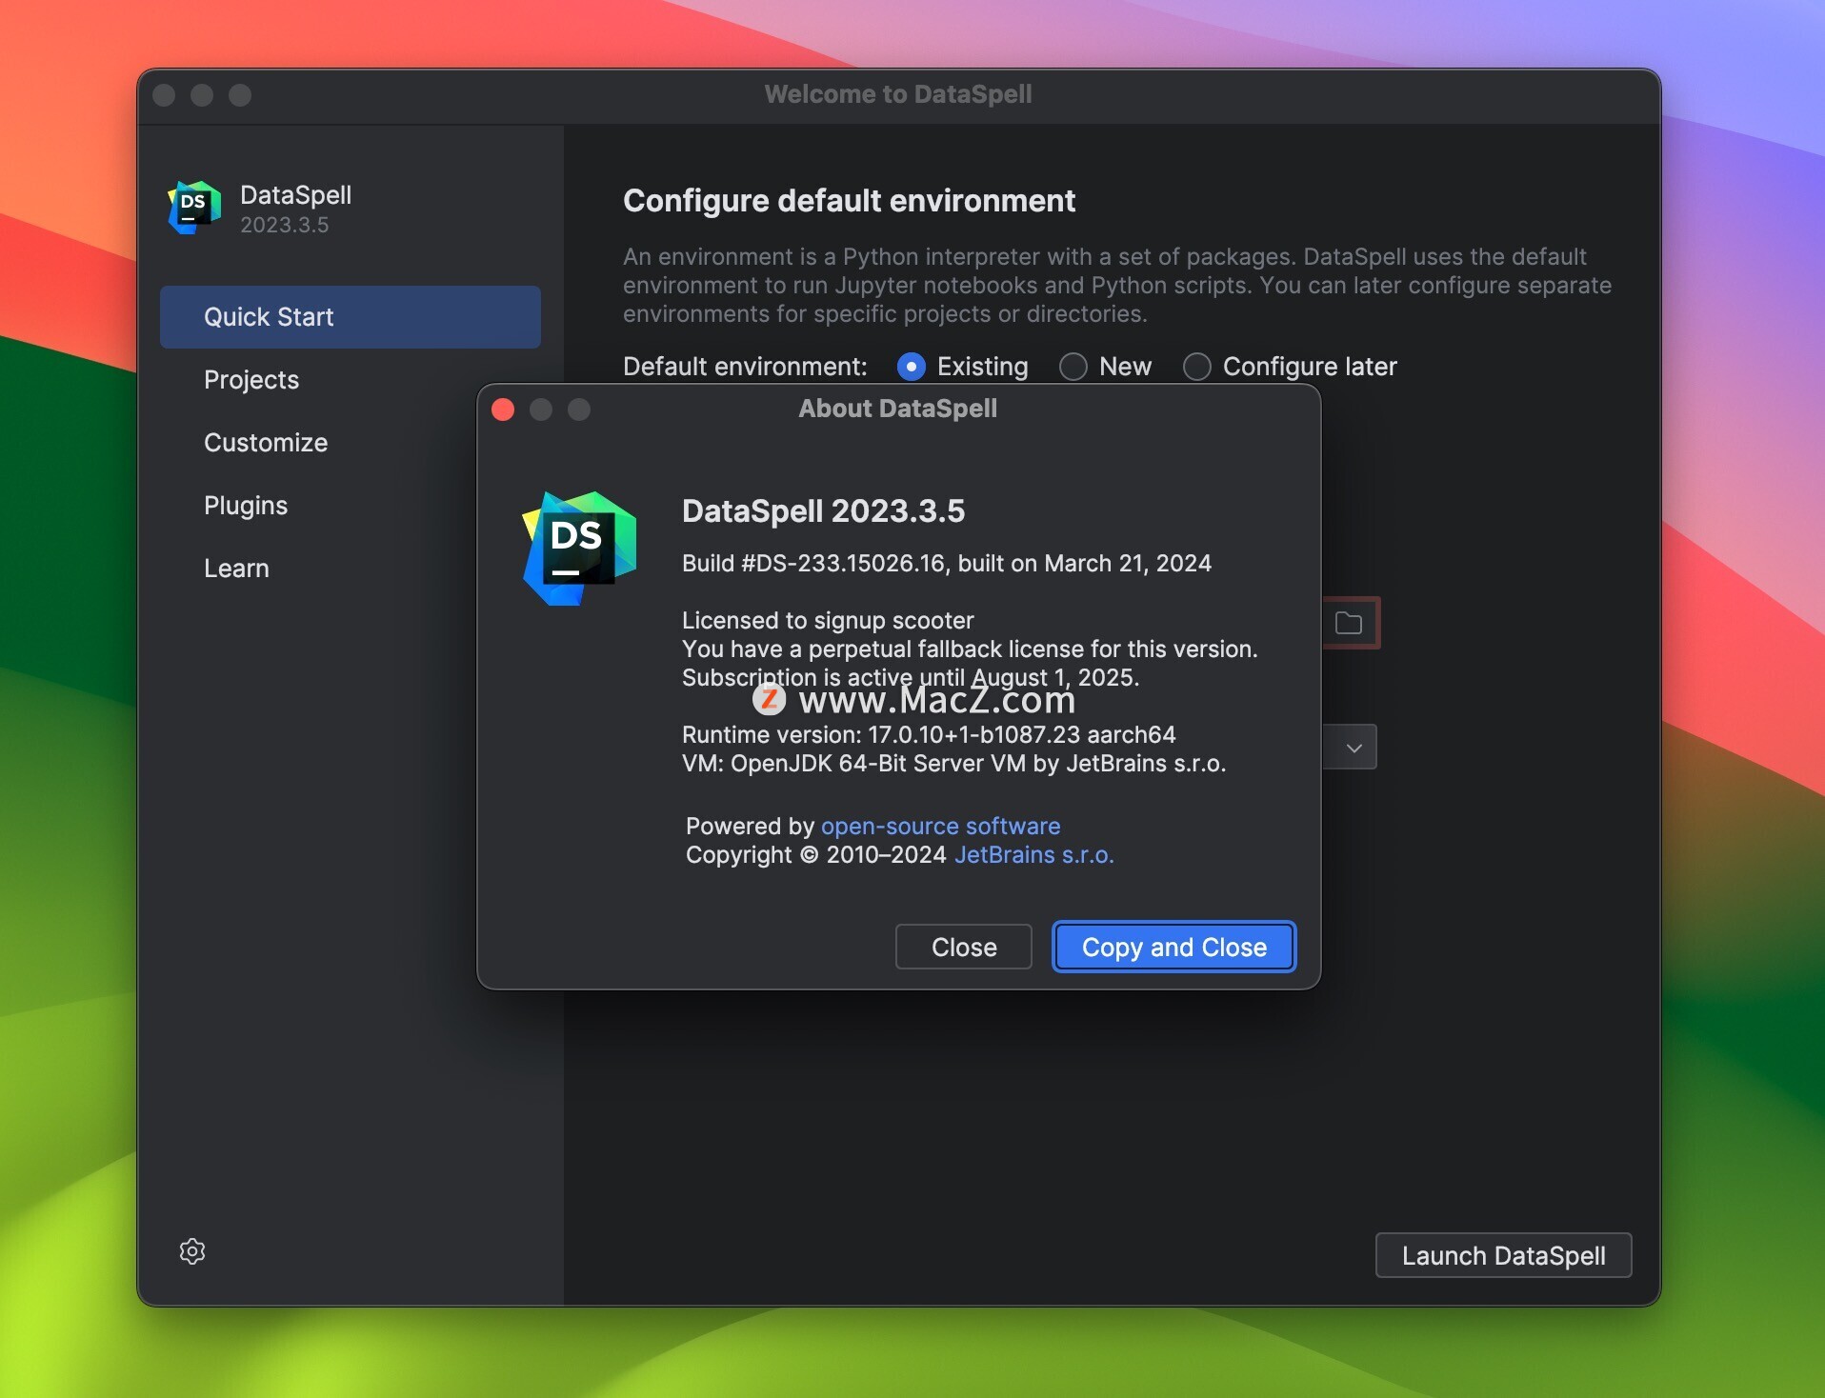Click the folder browse icon behind About dialog

(x=1349, y=623)
